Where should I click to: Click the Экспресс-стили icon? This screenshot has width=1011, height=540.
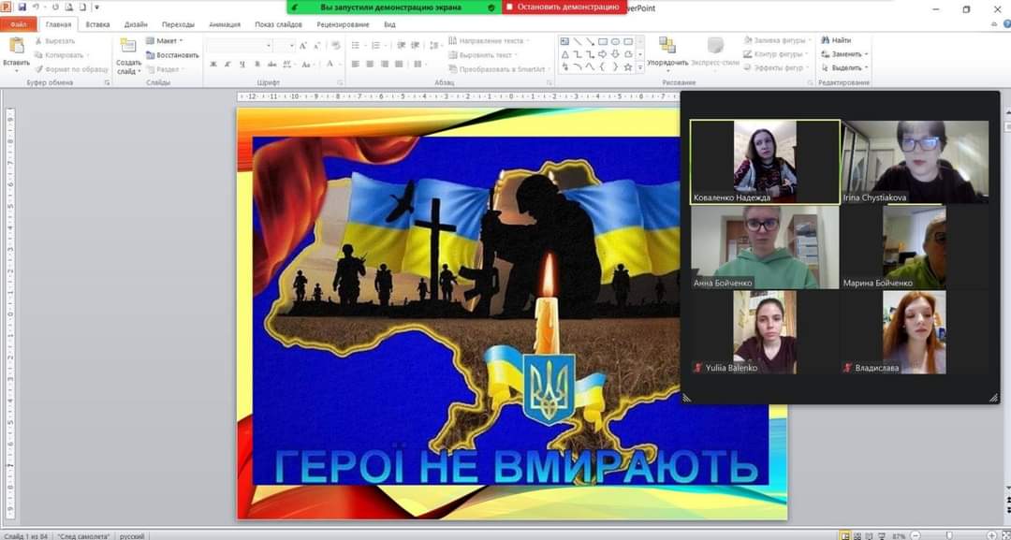pos(715,46)
